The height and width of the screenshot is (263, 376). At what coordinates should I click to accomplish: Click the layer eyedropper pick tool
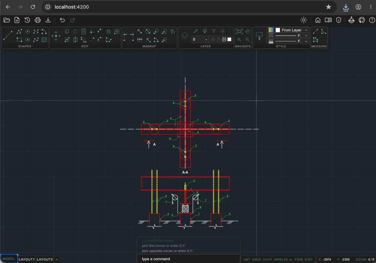tap(196, 31)
